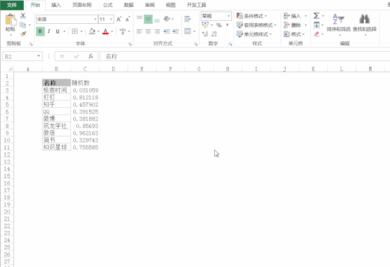Viewport: 390px width, 267px height.
Task: Toggle top vertical alignment
Action: pyautogui.click(x=139, y=19)
